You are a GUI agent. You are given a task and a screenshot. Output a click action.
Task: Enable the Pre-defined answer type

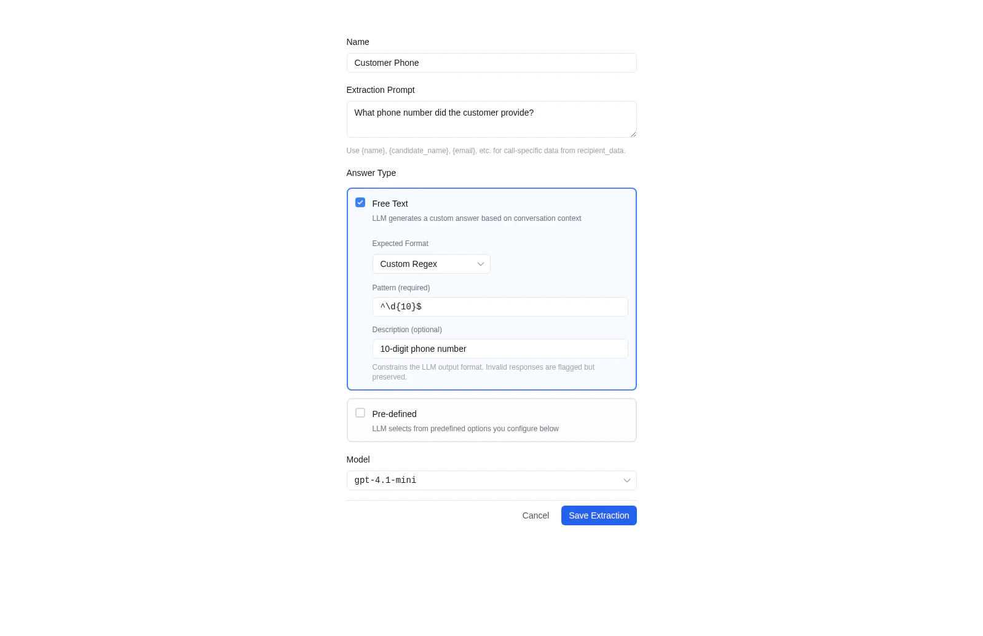click(360, 413)
